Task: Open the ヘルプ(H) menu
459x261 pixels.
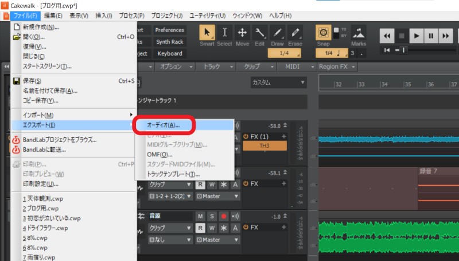Action: coord(280,16)
